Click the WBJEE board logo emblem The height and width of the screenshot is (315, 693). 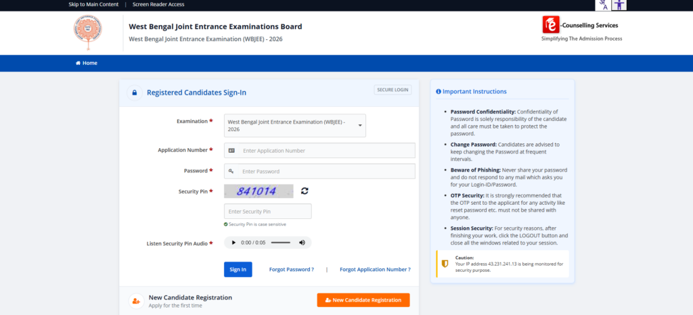click(87, 34)
